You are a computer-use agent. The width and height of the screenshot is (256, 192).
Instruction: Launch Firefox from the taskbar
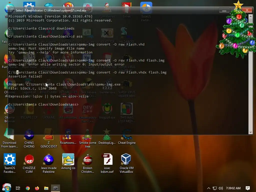coord(37,188)
